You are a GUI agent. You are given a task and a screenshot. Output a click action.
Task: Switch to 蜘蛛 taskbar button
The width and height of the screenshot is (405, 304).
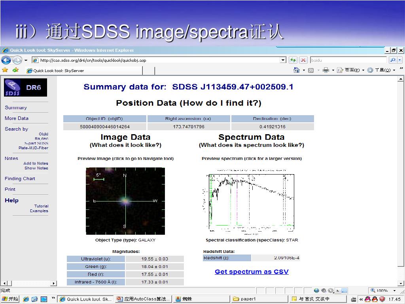(201, 299)
